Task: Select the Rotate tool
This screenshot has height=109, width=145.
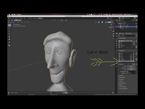Action: point(9,34)
